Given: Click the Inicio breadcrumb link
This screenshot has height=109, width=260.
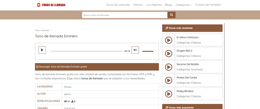Looking at the screenshot, I should pos(37,30).
